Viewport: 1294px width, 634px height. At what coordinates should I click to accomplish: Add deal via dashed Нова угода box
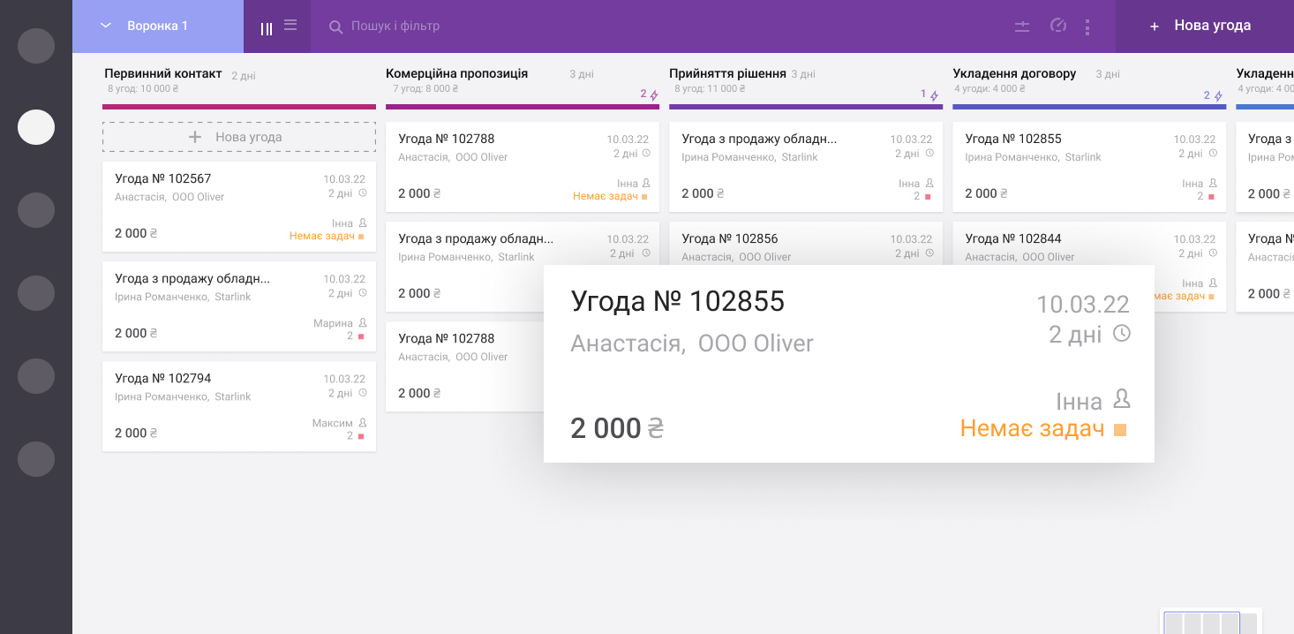(239, 137)
